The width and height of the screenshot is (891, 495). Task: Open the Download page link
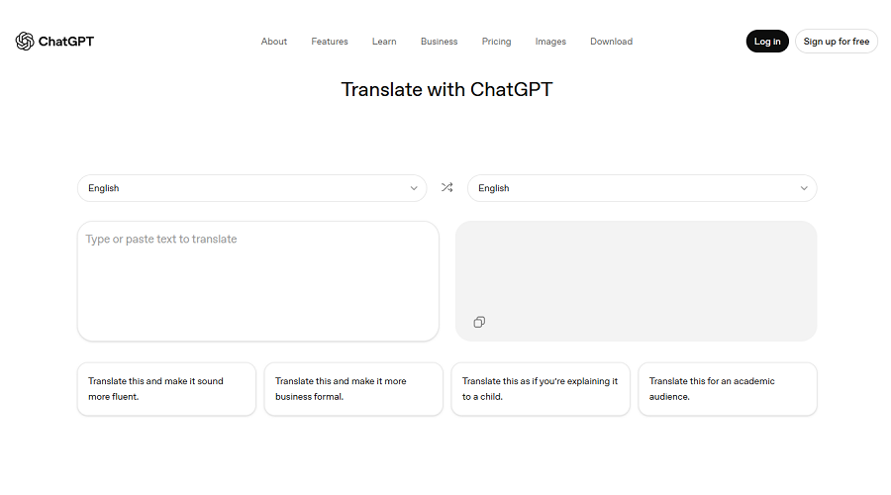tap(611, 42)
